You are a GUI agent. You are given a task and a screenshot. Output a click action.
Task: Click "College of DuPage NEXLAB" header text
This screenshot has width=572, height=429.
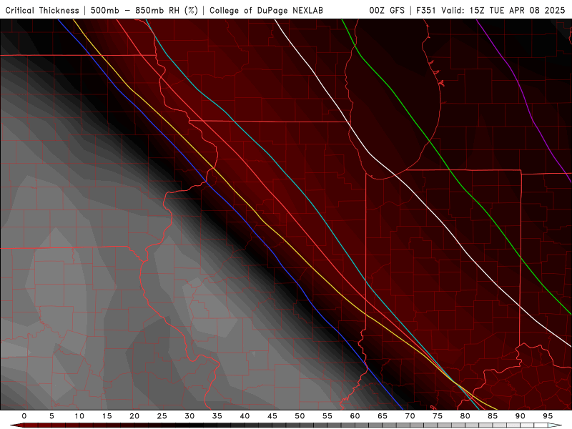[266, 11]
